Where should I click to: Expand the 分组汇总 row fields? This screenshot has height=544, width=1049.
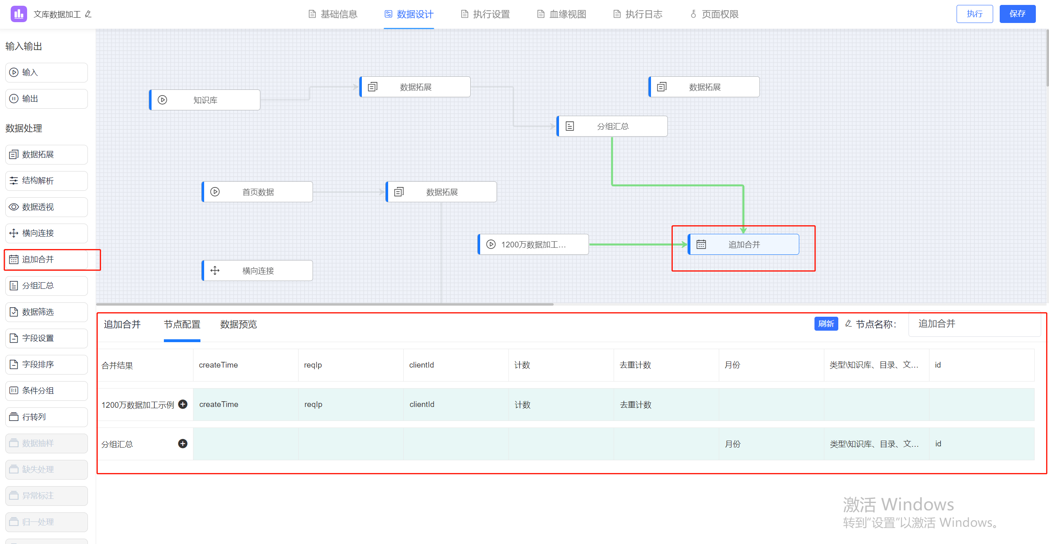click(x=183, y=443)
